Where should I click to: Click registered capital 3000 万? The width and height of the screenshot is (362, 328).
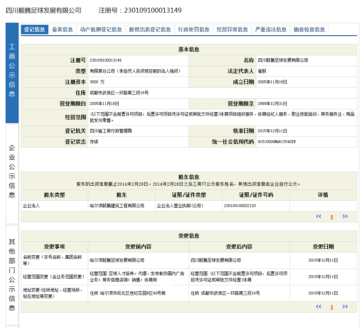(x=97, y=82)
